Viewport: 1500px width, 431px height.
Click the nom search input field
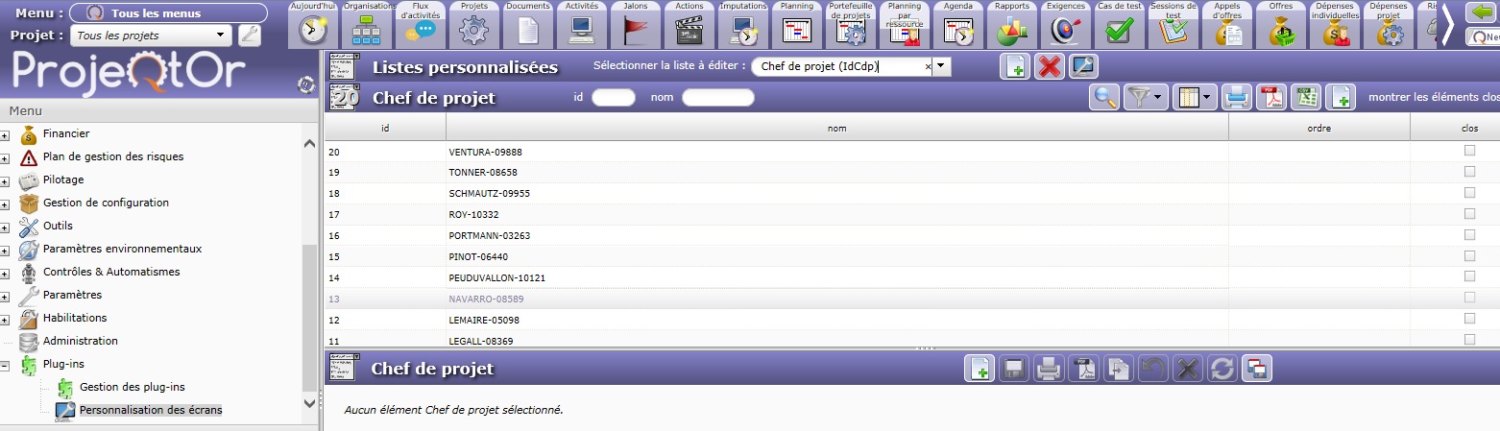pos(717,97)
